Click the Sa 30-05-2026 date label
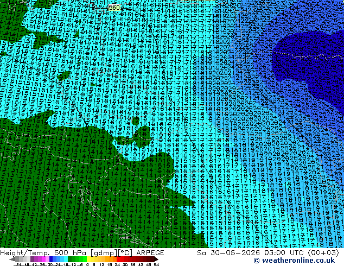The width and height of the screenshot is (344, 266). point(228,253)
